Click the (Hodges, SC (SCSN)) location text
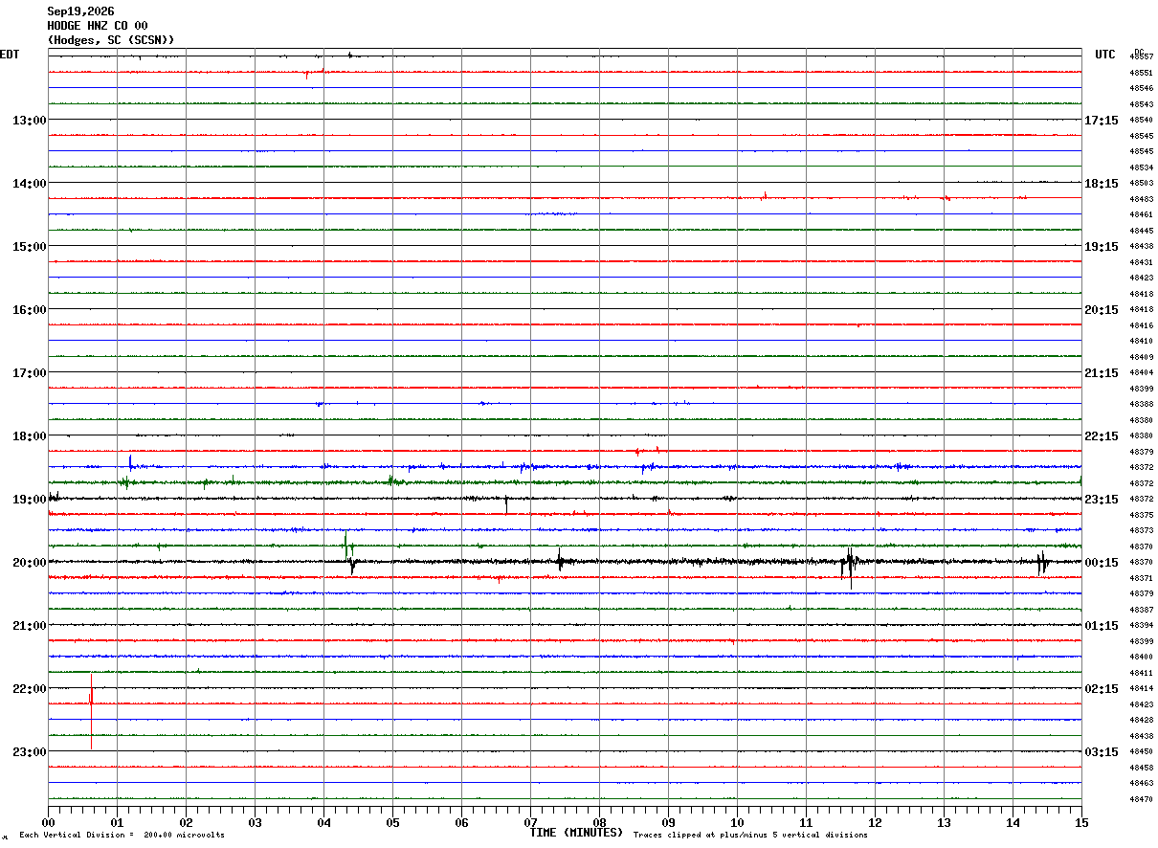The height and width of the screenshot is (848, 1158). pos(111,40)
